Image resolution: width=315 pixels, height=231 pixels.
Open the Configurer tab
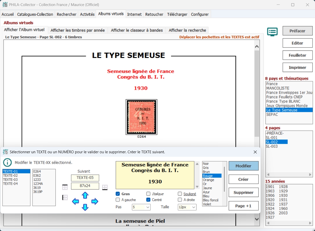coord(200,14)
